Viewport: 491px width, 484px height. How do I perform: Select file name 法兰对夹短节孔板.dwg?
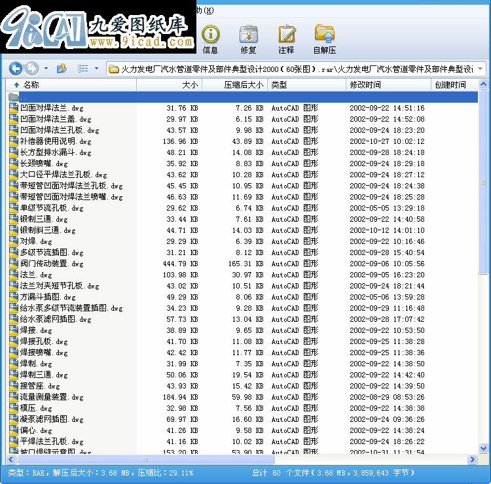click(x=60, y=286)
